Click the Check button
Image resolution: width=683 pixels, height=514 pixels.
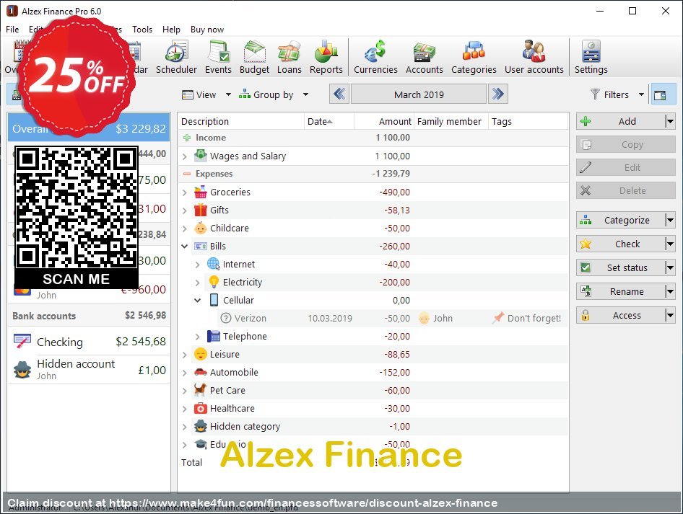coord(621,244)
